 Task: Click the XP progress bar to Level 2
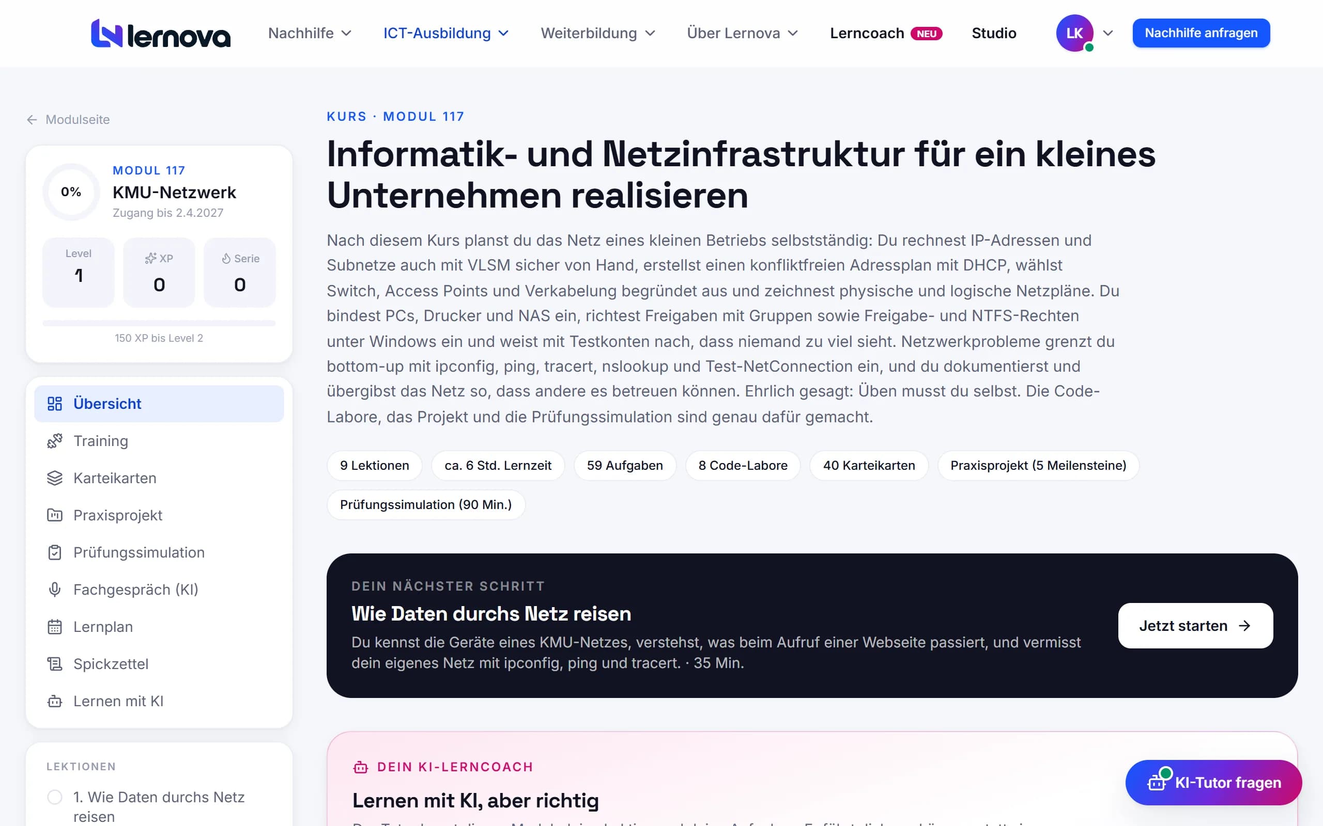[159, 323]
